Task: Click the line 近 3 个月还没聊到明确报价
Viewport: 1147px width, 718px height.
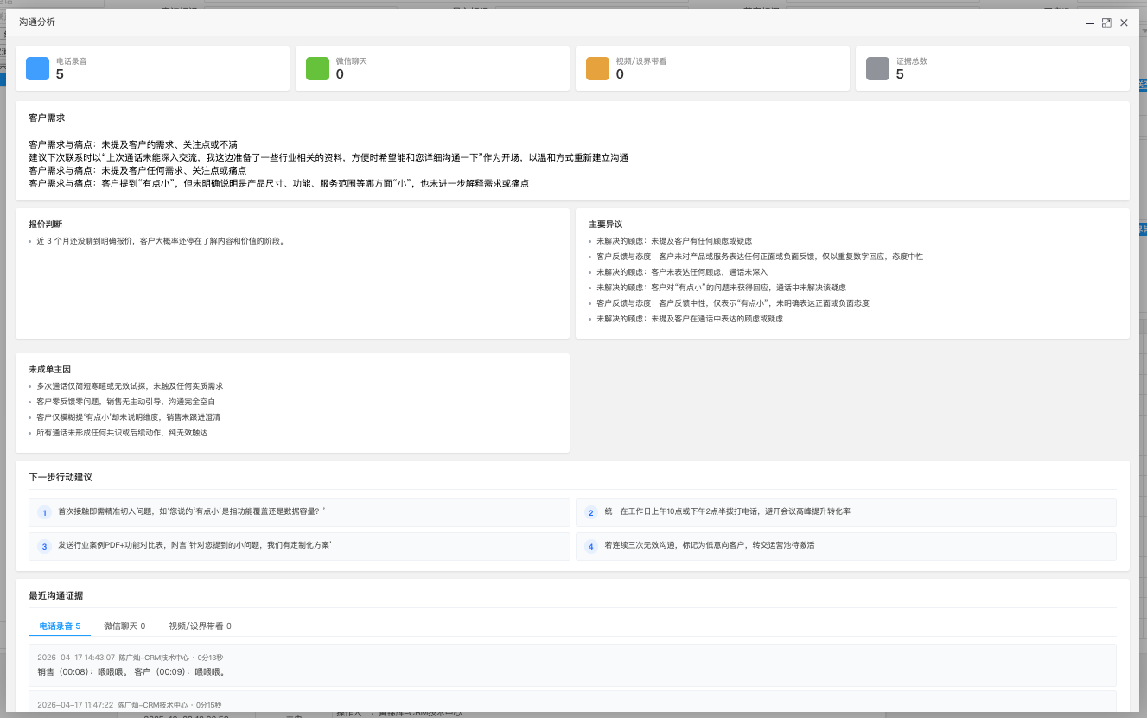Action: (161, 241)
